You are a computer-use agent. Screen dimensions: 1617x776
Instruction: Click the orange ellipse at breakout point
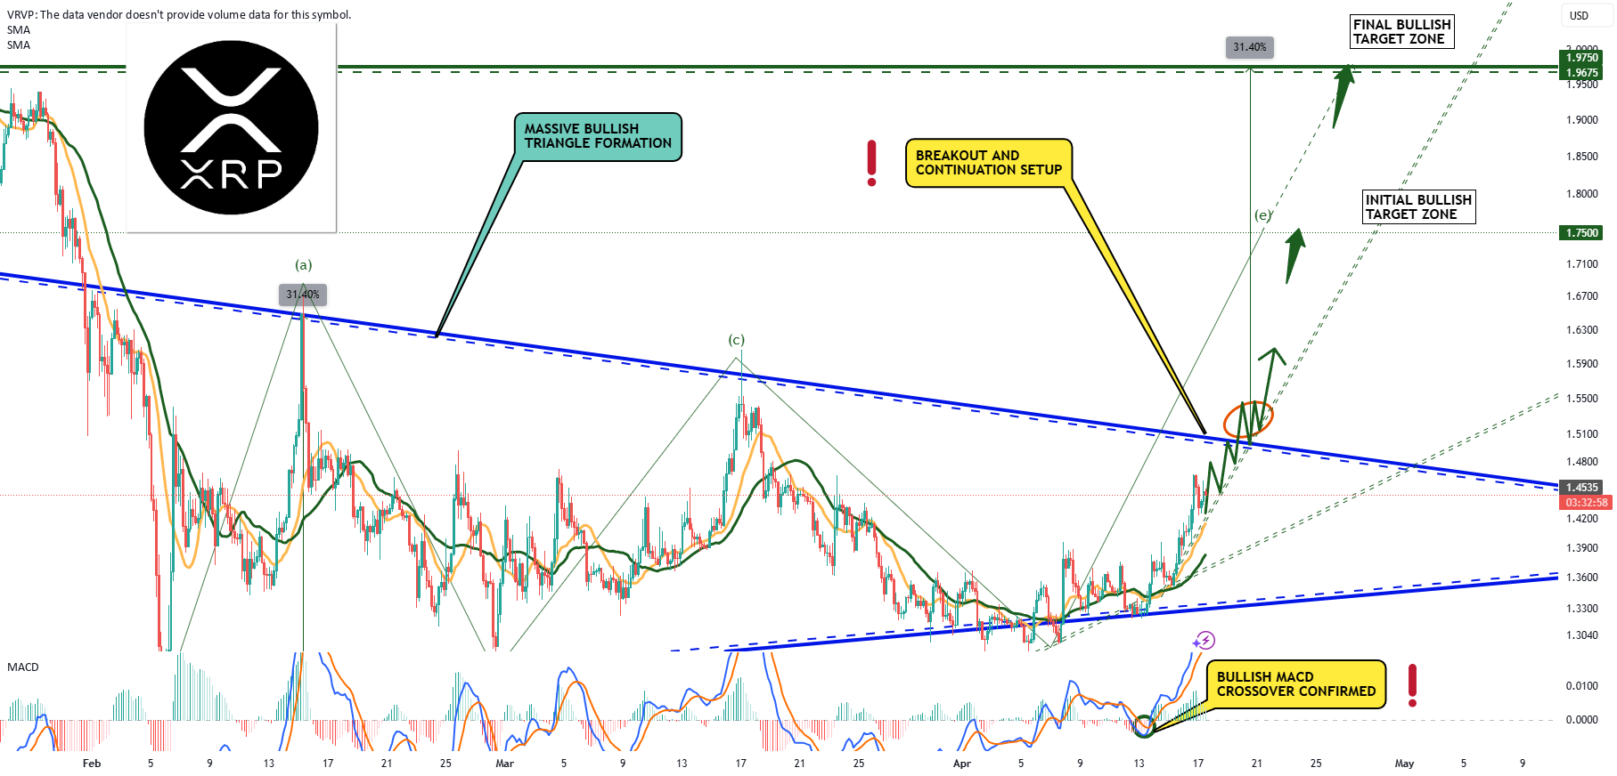[1248, 418]
